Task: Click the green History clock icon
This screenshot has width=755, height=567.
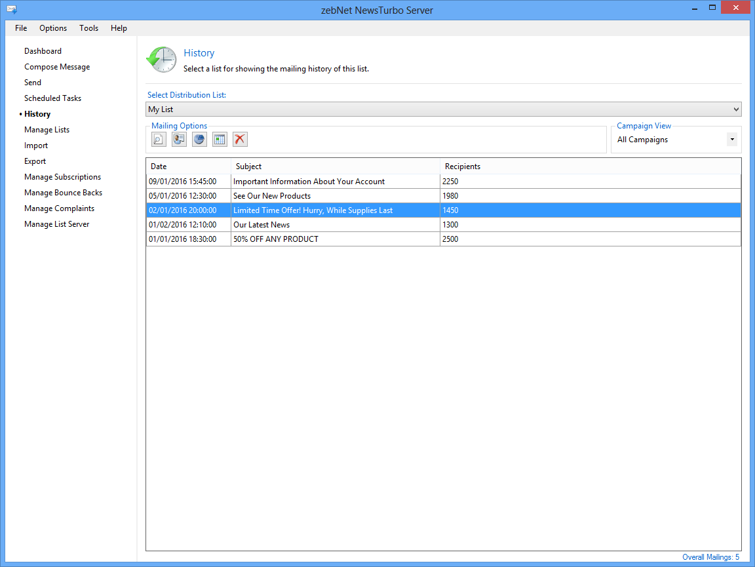Action: (x=161, y=60)
